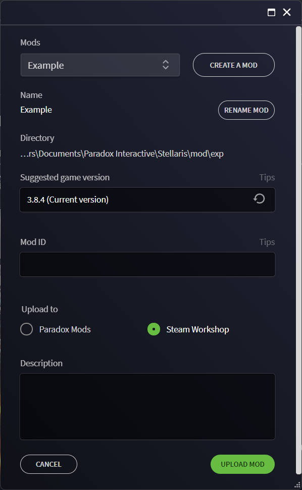Focus the Mod ID input field
The width and height of the screenshot is (302, 490).
[x=147, y=264]
